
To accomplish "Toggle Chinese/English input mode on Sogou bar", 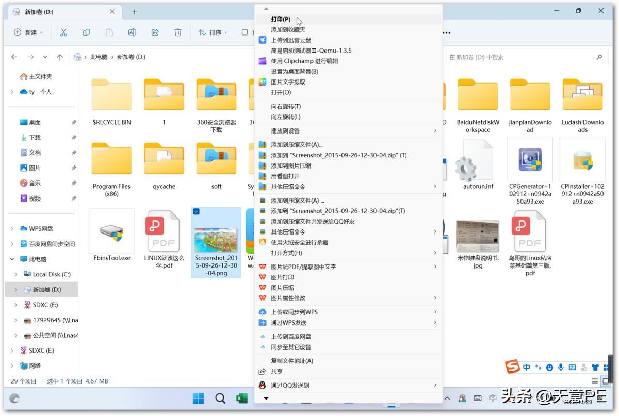I will click(526, 367).
